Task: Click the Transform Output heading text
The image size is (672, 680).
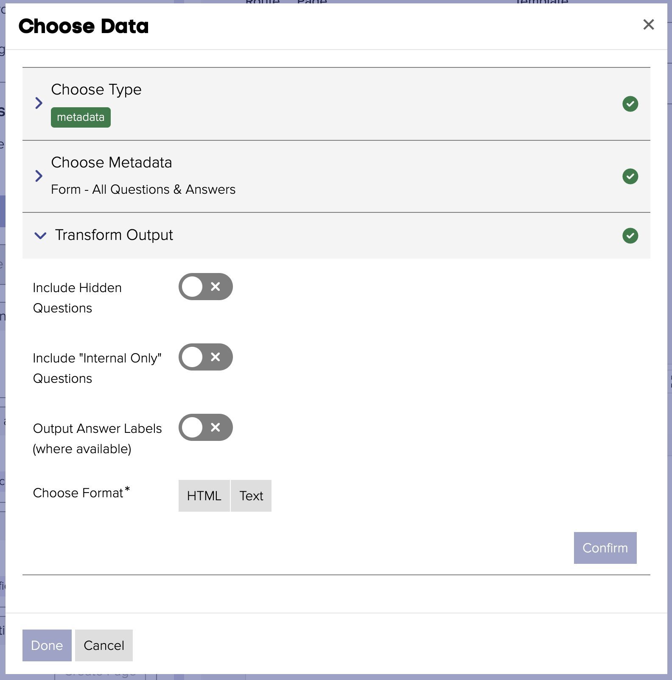Action: [x=114, y=235]
